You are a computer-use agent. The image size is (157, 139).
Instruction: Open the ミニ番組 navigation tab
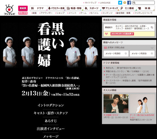coord(128,8)
